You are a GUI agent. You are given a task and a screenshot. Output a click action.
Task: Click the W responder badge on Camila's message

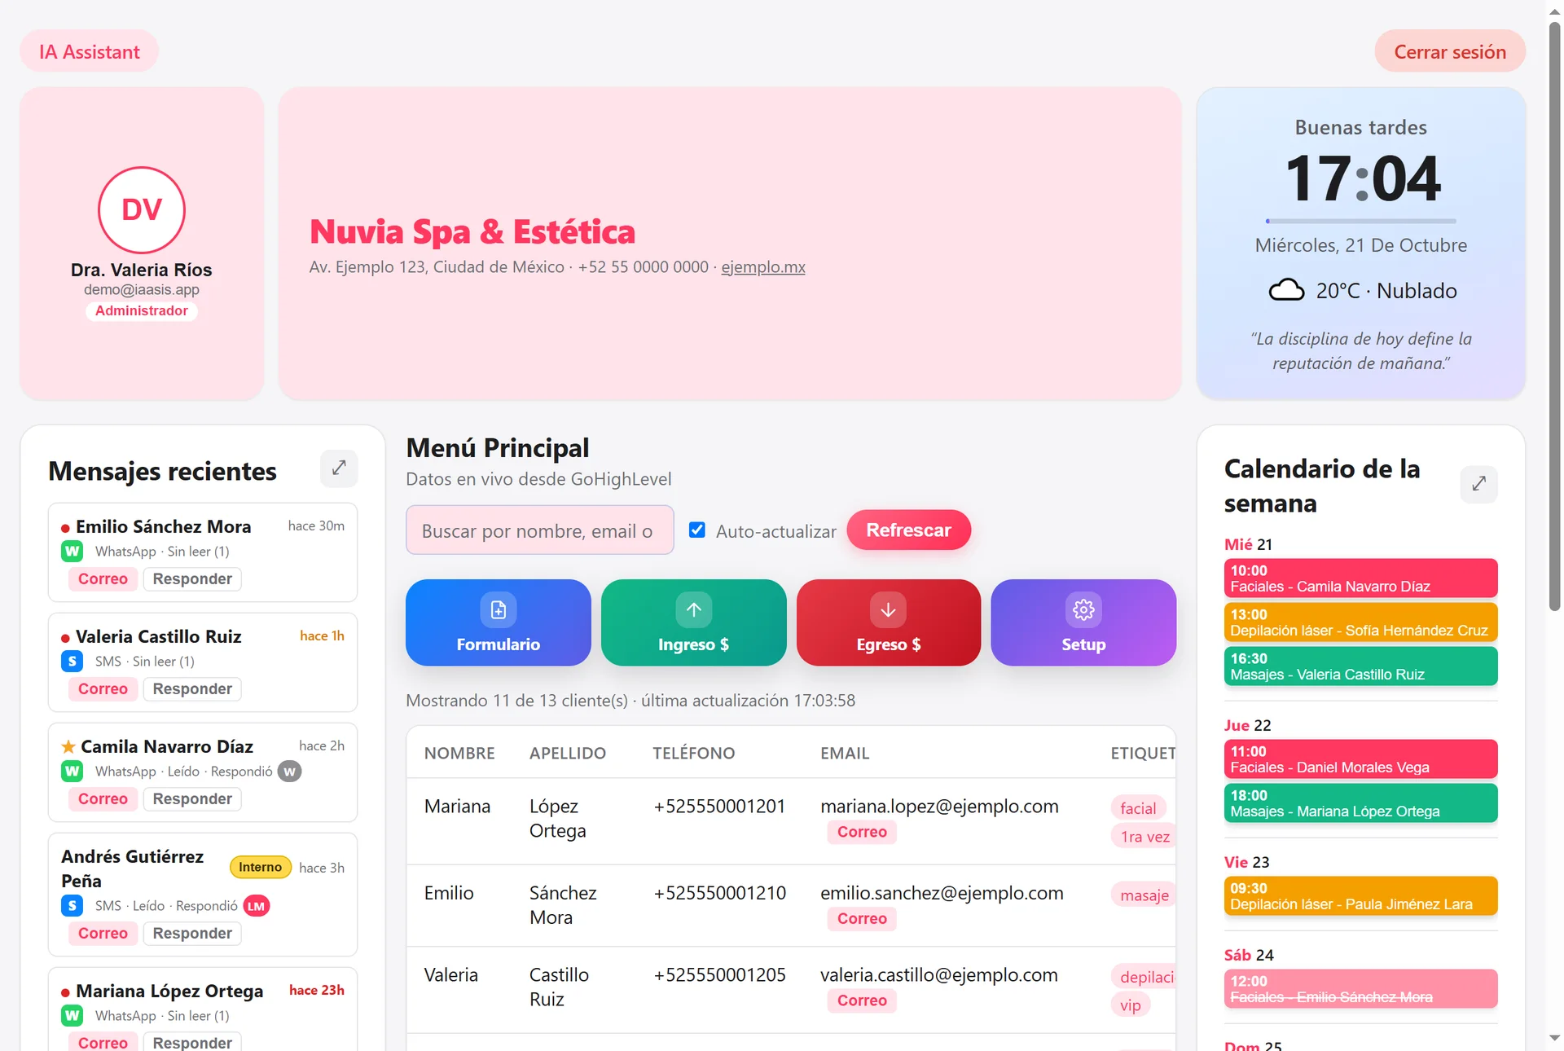click(x=289, y=772)
